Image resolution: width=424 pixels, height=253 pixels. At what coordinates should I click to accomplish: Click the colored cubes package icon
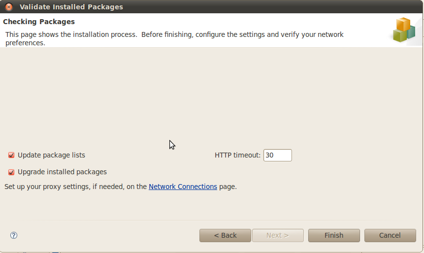tap(404, 30)
